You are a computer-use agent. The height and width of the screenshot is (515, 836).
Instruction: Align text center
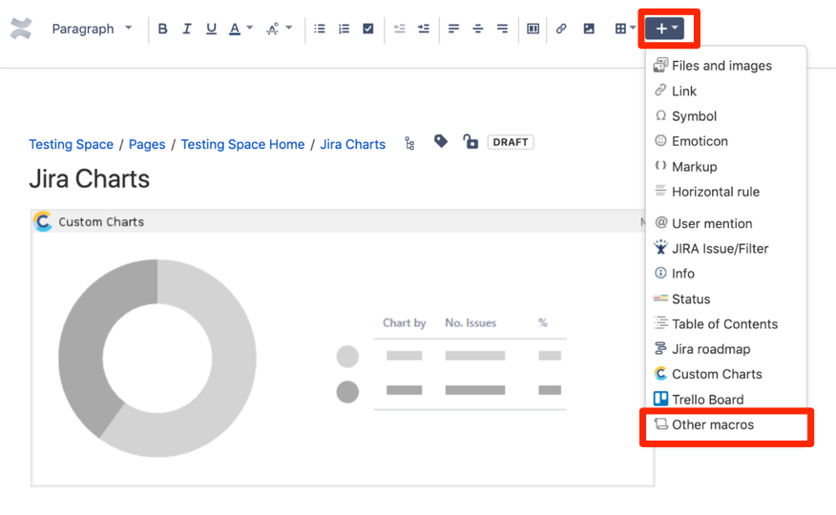pos(478,29)
